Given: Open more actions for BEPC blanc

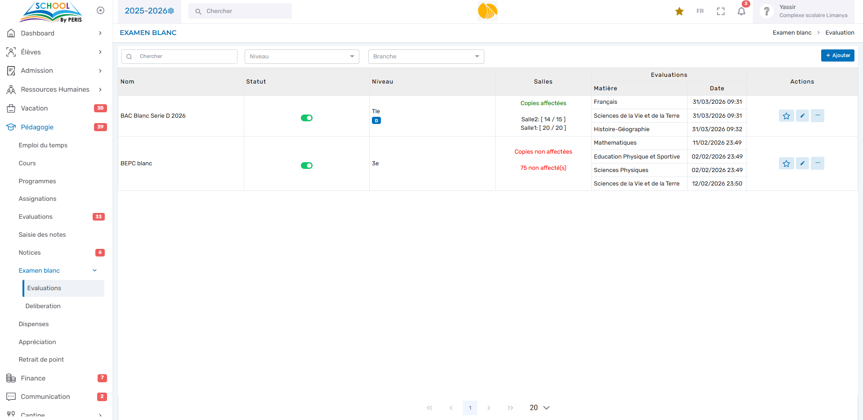Looking at the screenshot, I should coord(817,164).
